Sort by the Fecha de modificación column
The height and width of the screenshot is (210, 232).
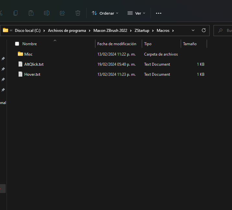(117, 44)
